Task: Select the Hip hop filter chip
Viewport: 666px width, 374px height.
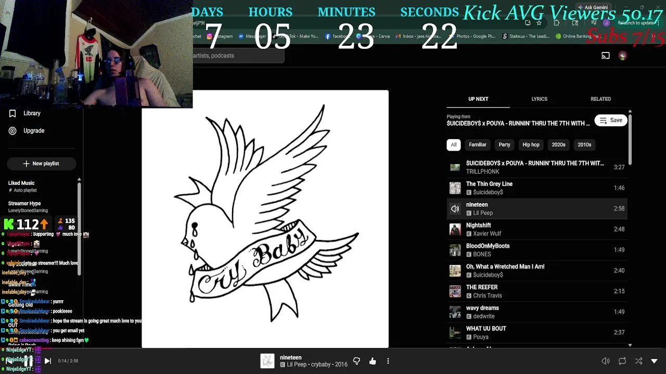Action: 531,145
